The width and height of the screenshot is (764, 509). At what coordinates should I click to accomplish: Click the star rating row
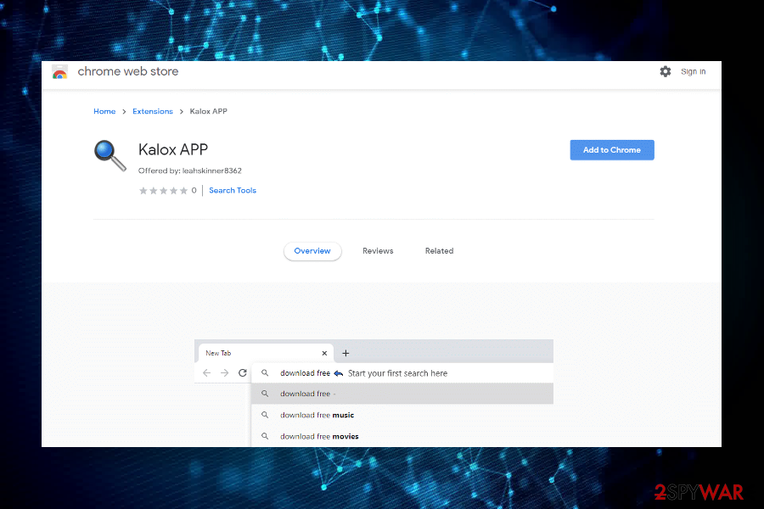(x=163, y=190)
